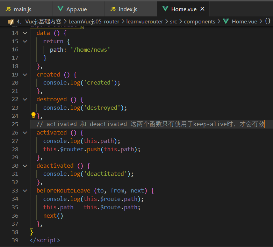
Task: Open the components breadcrumb folder
Action: click(200, 22)
